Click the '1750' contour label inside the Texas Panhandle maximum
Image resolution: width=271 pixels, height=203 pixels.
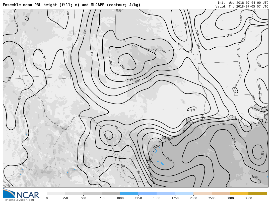(x=122, y=66)
